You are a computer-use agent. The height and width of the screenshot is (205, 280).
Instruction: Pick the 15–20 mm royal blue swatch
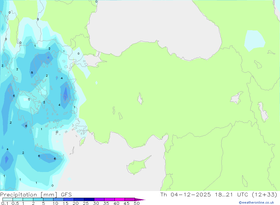(x=69, y=199)
